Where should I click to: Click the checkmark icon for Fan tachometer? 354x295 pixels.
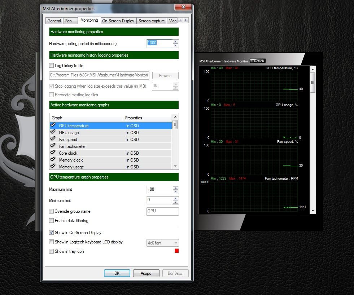pos(53,146)
